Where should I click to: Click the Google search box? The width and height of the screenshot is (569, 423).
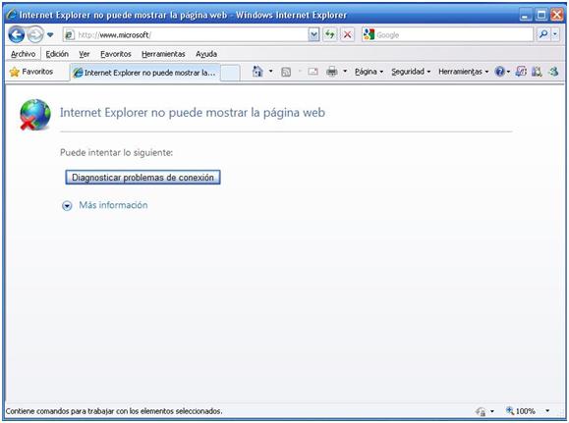(454, 34)
